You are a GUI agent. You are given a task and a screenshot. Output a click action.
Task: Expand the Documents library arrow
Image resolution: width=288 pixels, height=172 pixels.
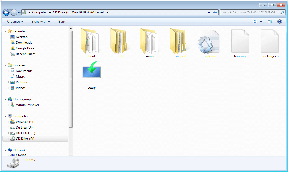point(8,71)
